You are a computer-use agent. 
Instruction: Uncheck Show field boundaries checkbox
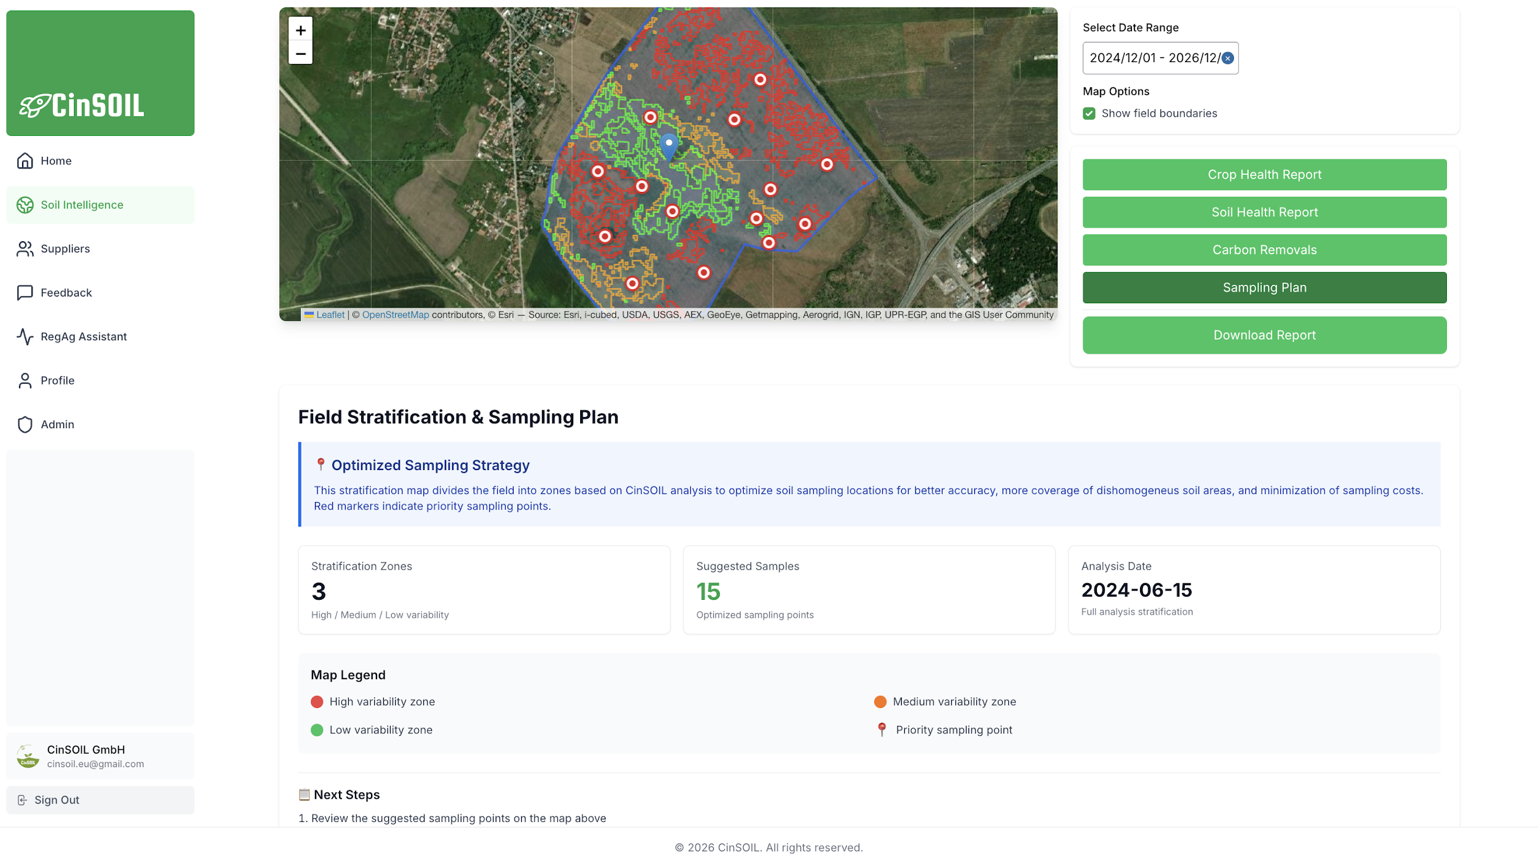click(x=1089, y=113)
